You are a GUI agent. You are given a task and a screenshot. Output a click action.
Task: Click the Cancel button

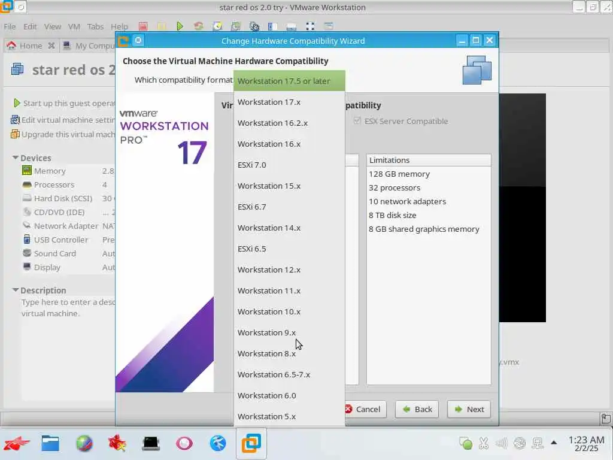pos(366,409)
